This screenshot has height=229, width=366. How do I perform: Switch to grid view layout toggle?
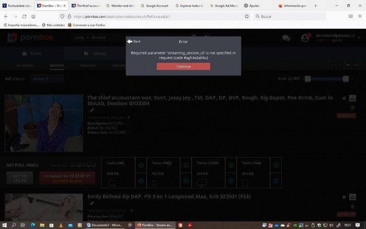(357, 65)
